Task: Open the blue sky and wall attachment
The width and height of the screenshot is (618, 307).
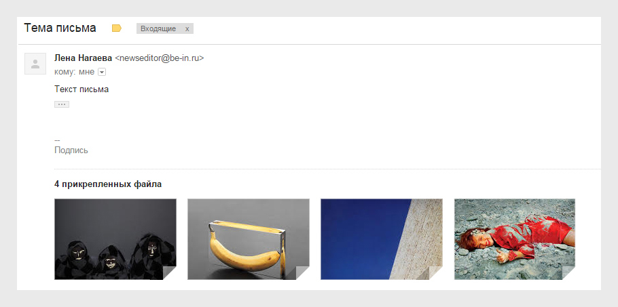Action: 382,239
